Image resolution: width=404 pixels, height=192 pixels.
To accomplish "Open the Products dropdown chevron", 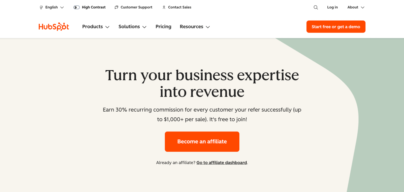I will [x=108, y=27].
